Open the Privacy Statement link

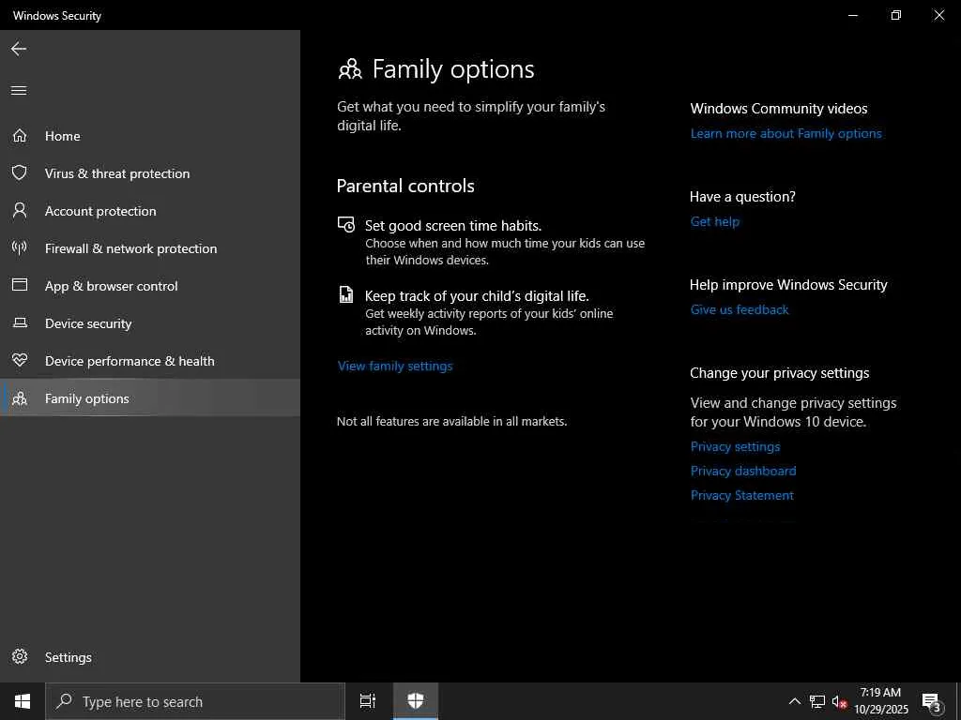[741, 495]
